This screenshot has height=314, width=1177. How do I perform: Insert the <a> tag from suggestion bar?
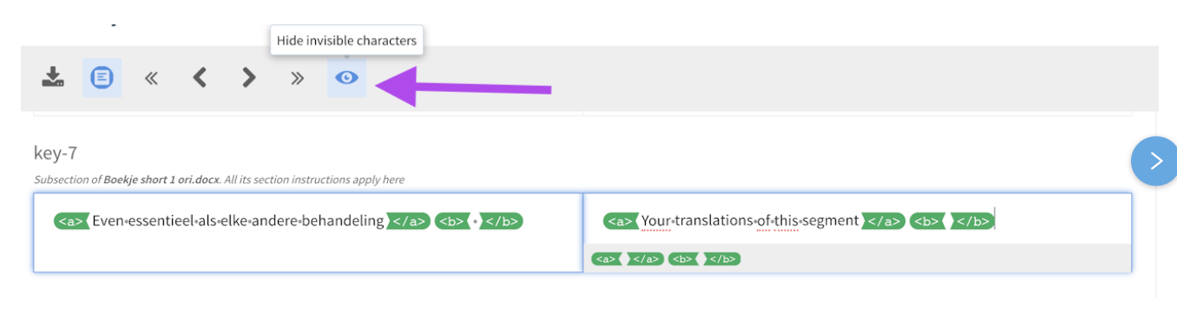tap(607, 258)
